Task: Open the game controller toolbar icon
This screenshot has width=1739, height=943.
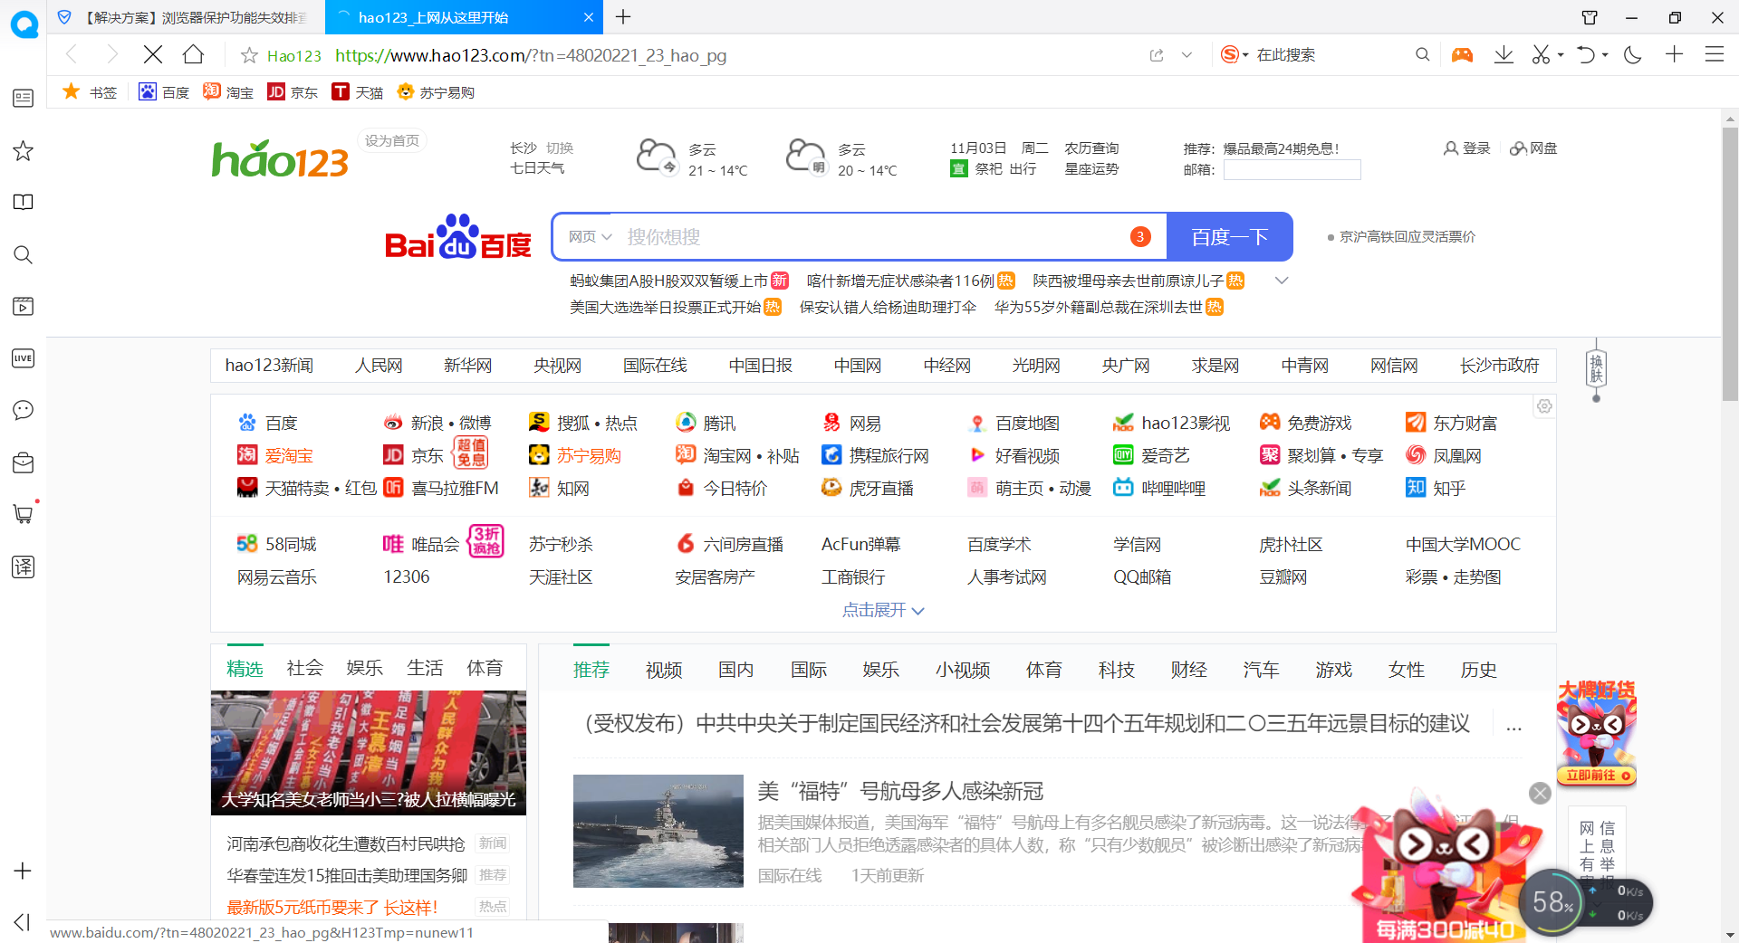Action: [x=1462, y=55]
